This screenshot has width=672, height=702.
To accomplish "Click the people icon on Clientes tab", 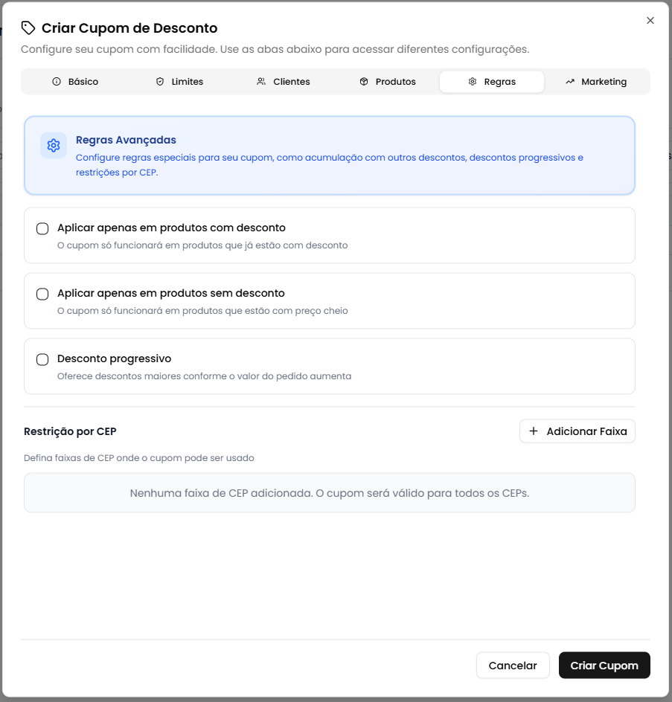I will pos(261,82).
